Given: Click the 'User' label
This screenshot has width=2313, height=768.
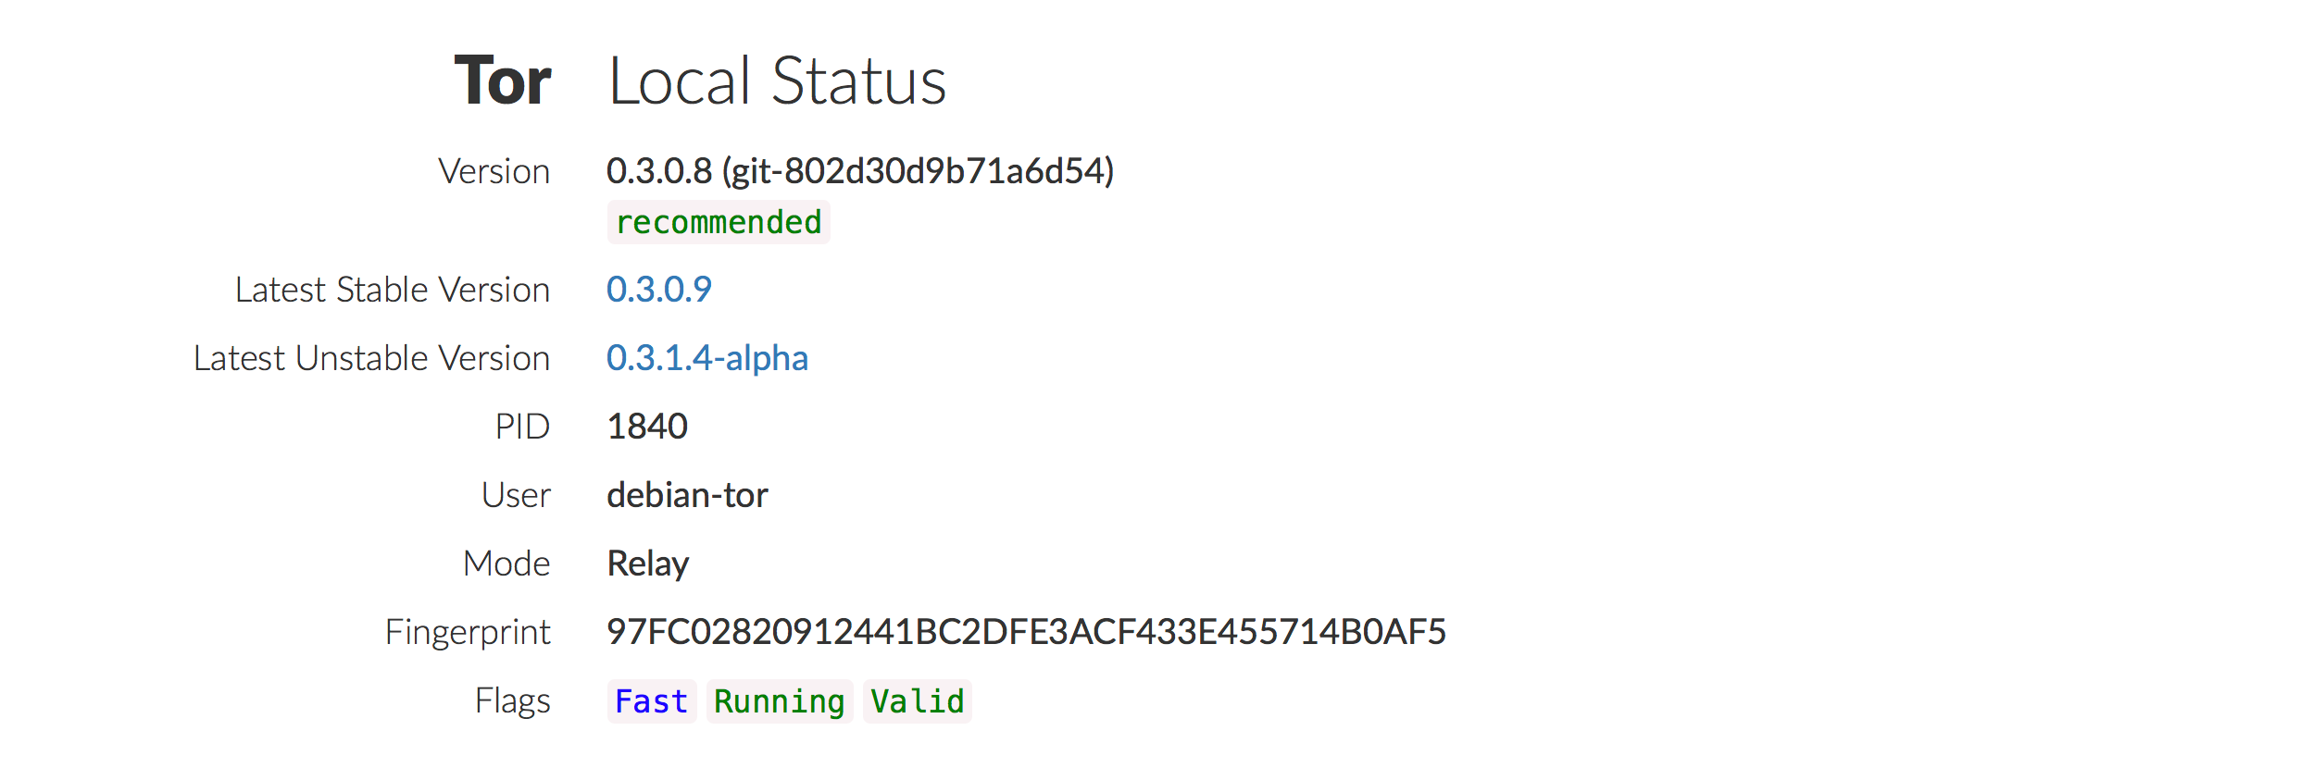Looking at the screenshot, I should 516,495.
